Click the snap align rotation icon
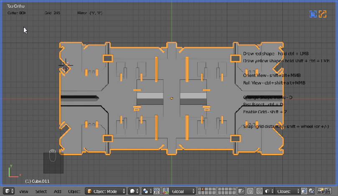Image resolution: width=338 pixels, height=196 pixels. (x=311, y=191)
